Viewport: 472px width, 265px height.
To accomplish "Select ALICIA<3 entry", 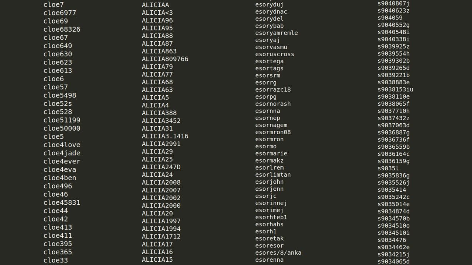I will point(157,13).
